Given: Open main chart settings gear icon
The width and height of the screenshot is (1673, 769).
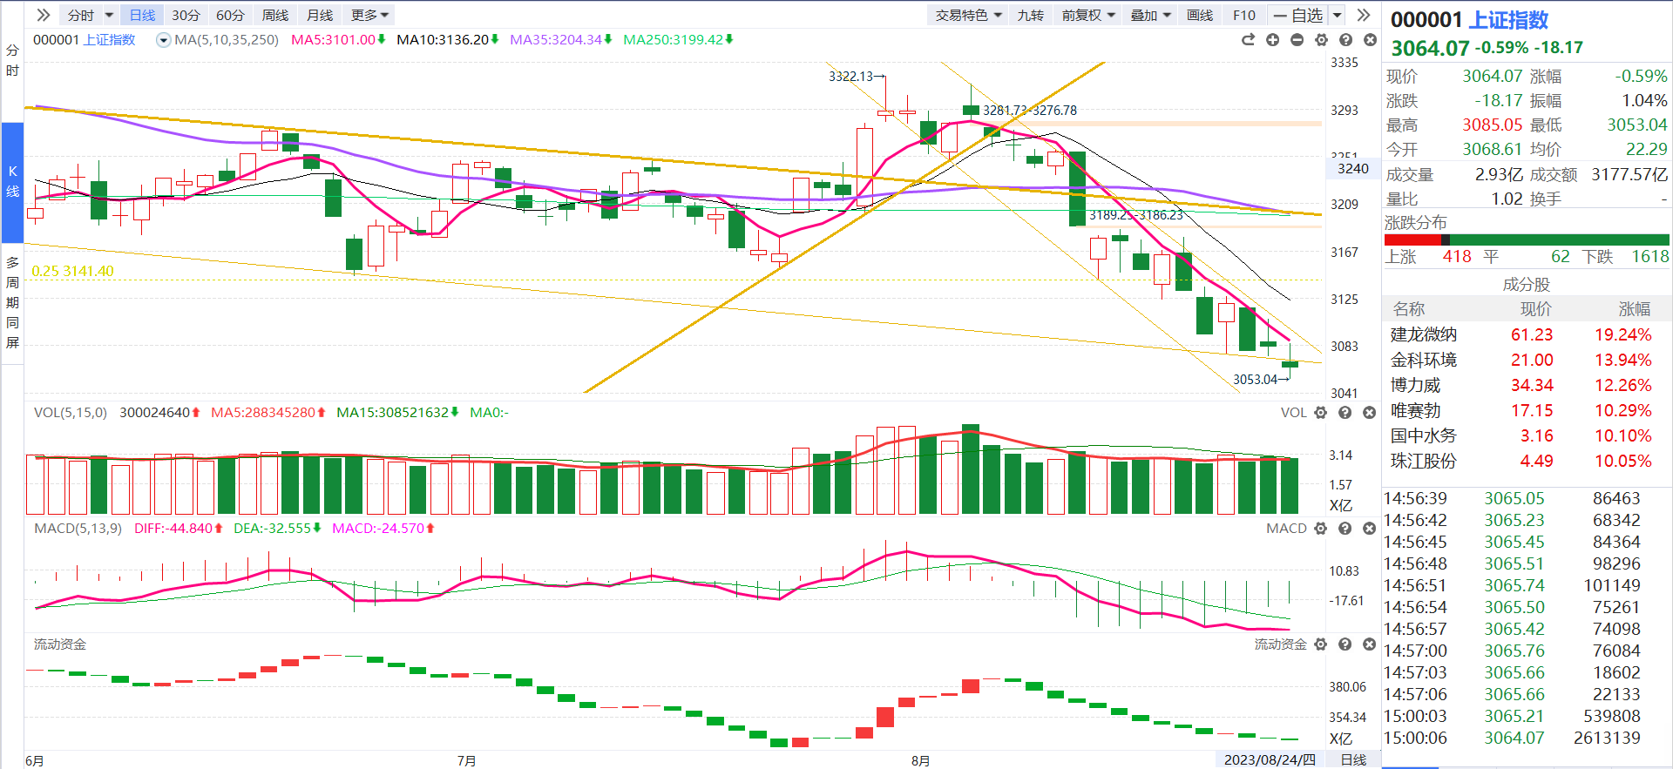Looking at the screenshot, I should click(x=1321, y=40).
